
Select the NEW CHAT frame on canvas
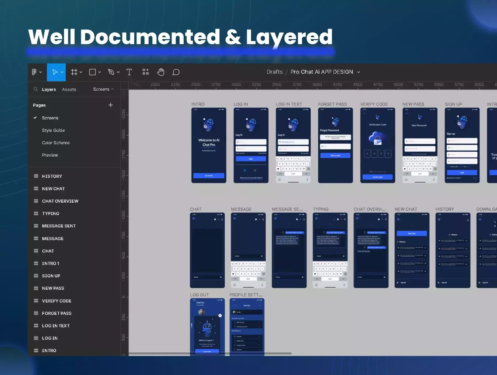click(412, 250)
